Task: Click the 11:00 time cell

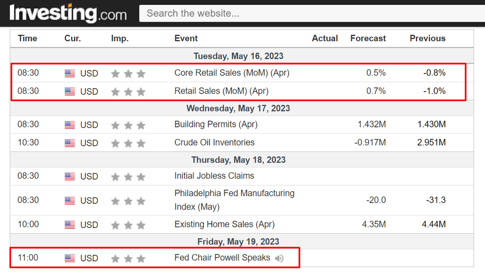Action: coord(28,258)
